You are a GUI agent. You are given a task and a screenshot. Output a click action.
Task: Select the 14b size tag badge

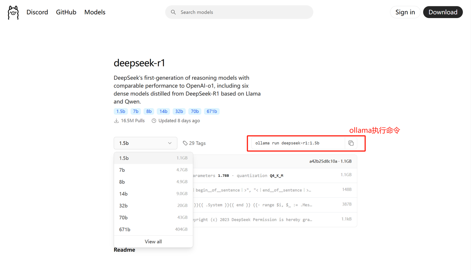(163, 111)
